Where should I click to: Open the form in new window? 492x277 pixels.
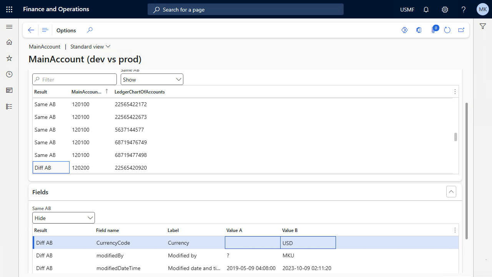461,30
